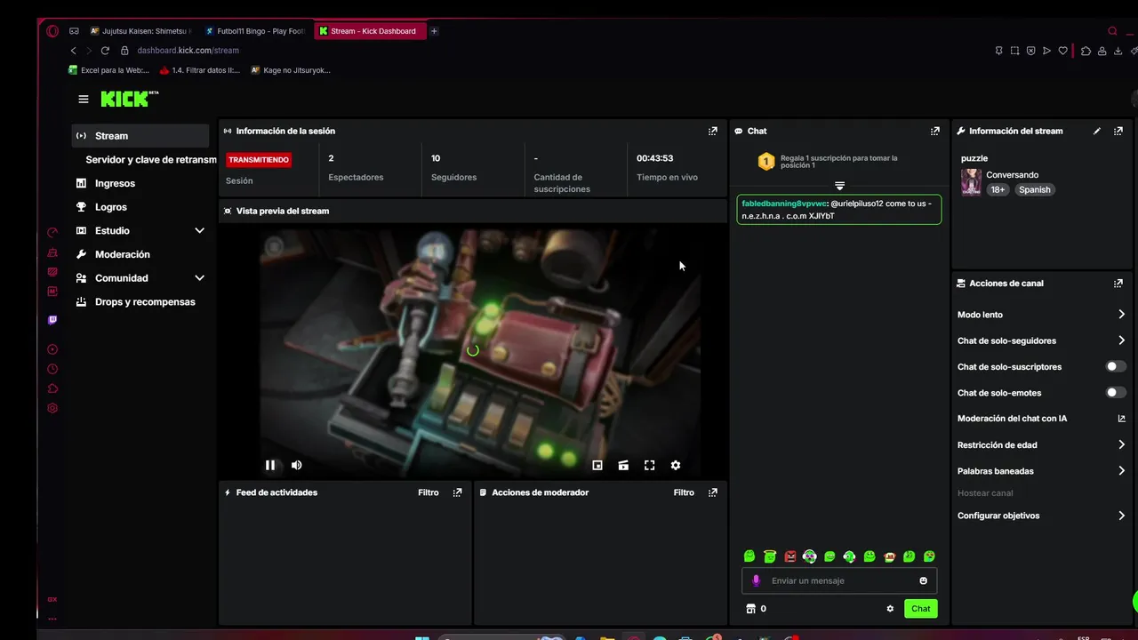Pop out the Información del stream panel
Image resolution: width=1138 pixels, height=640 pixels.
coord(1118,131)
